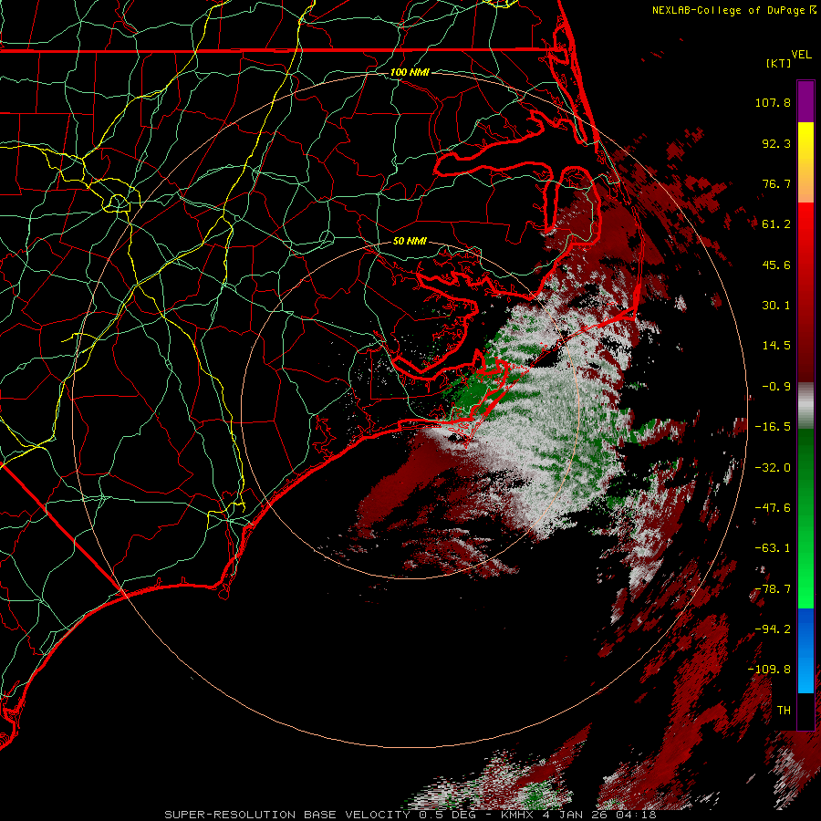Pick the purple segment of the color bar
This screenshot has height=821, width=821.
point(805,101)
